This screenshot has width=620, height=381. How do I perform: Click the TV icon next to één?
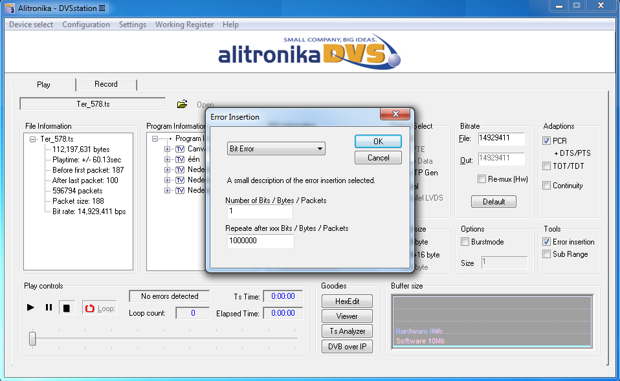[x=180, y=160]
